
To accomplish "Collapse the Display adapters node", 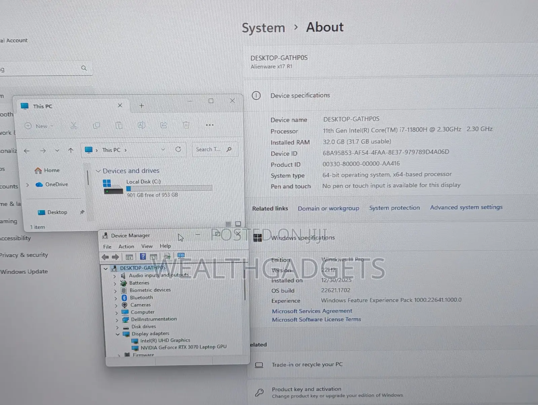I will click(x=117, y=334).
